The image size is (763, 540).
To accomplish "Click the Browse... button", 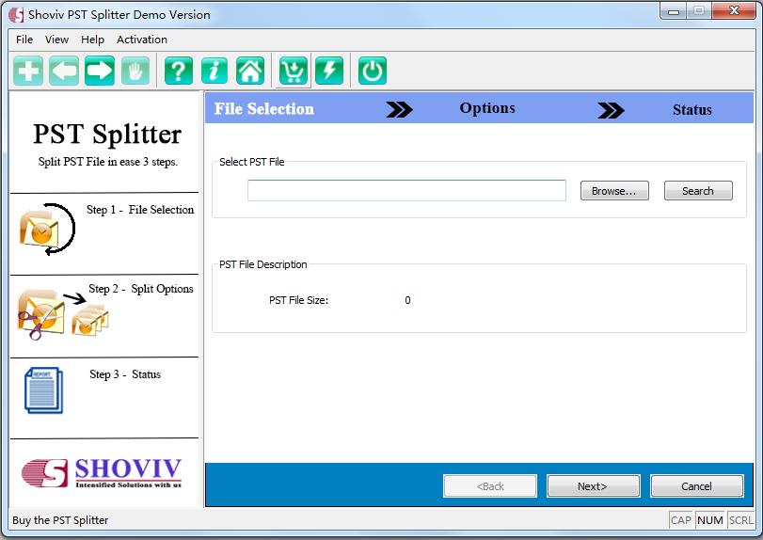I will pyautogui.click(x=614, y=191).
